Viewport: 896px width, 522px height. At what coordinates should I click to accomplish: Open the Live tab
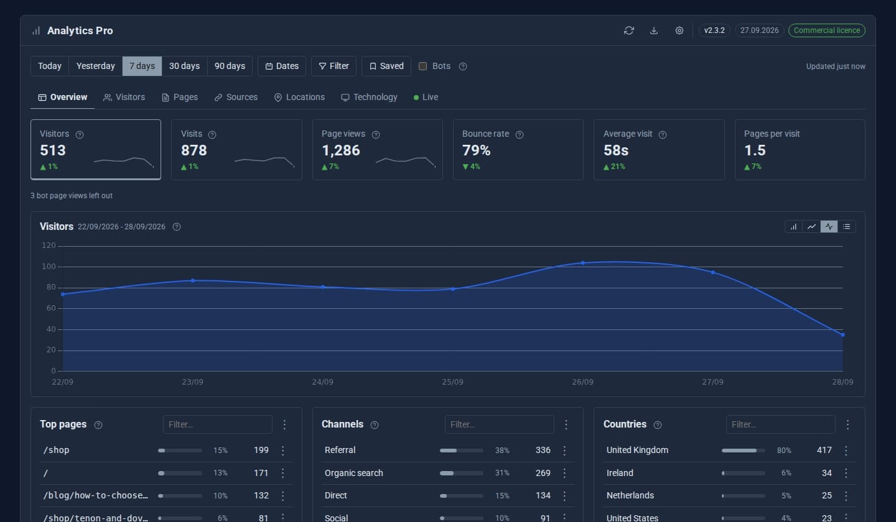426,98
